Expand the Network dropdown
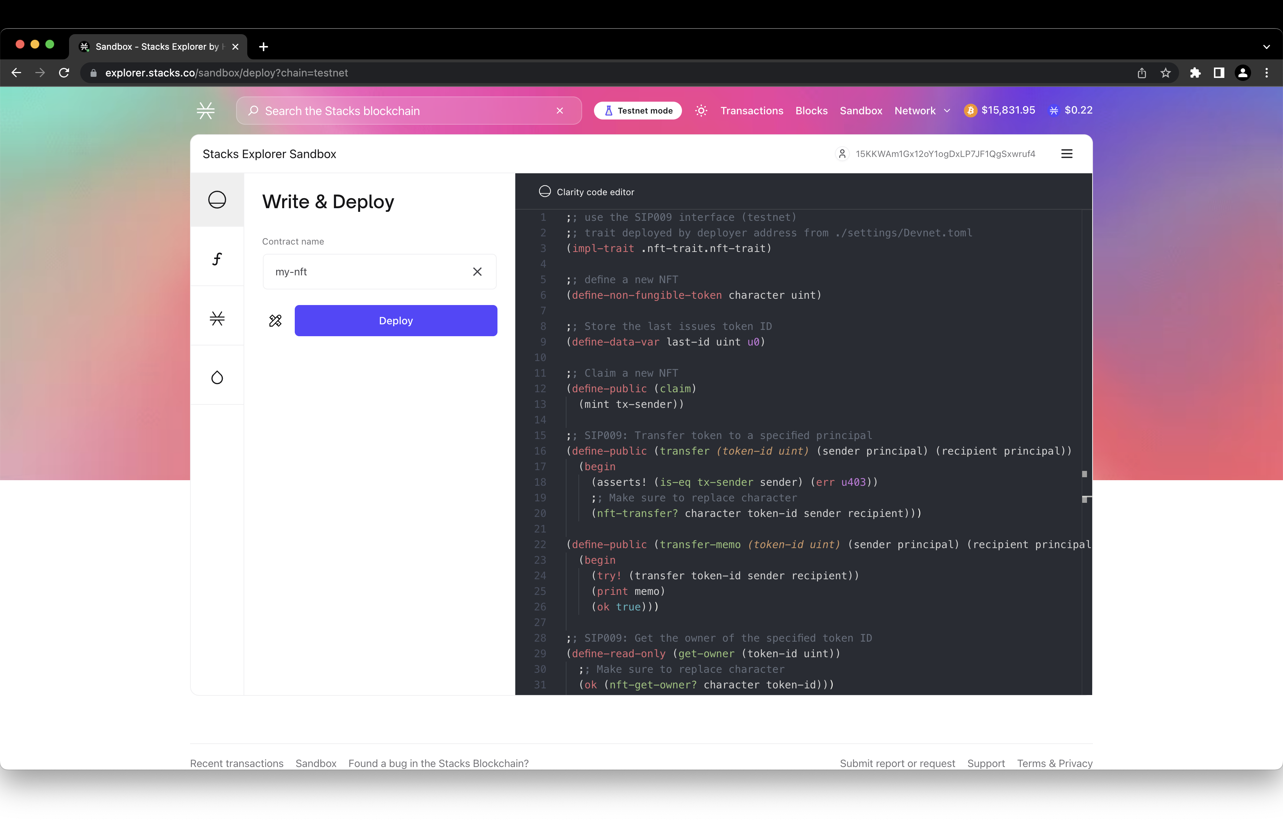Image resolution: width=1283 pixels, height=829 pixels. pyautogui.click(x=922, y=111)
